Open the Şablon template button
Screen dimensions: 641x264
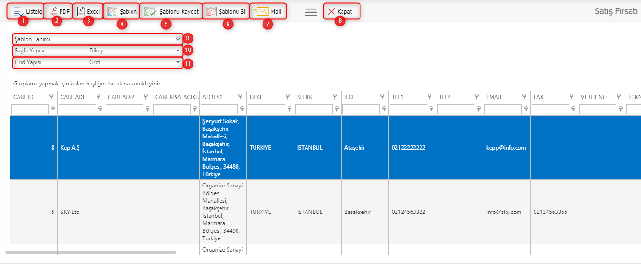coord(122,11)
